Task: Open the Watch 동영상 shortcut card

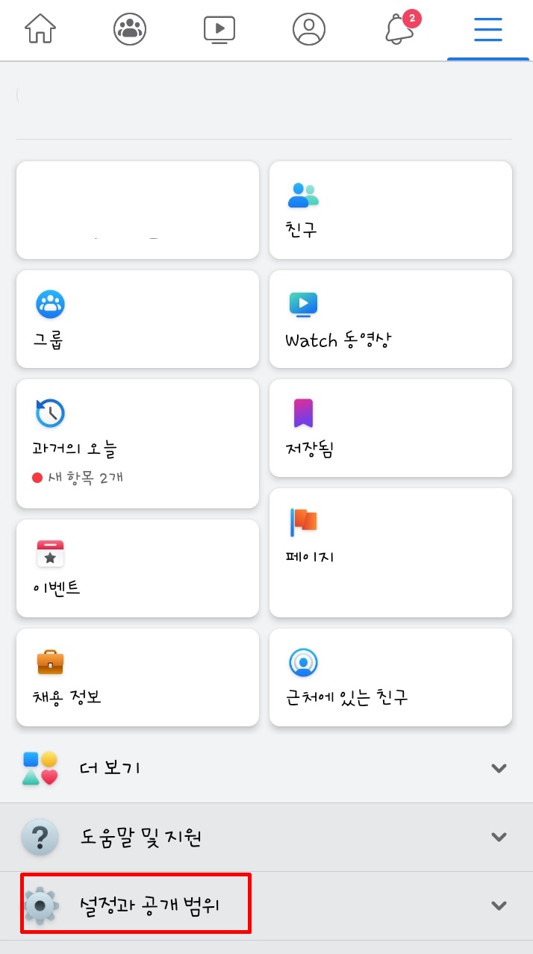Action: [x=390, y=319]
